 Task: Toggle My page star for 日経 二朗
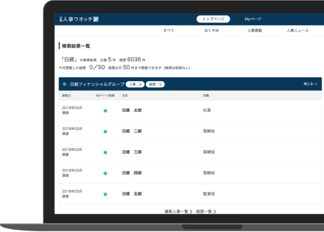point(105,131)
